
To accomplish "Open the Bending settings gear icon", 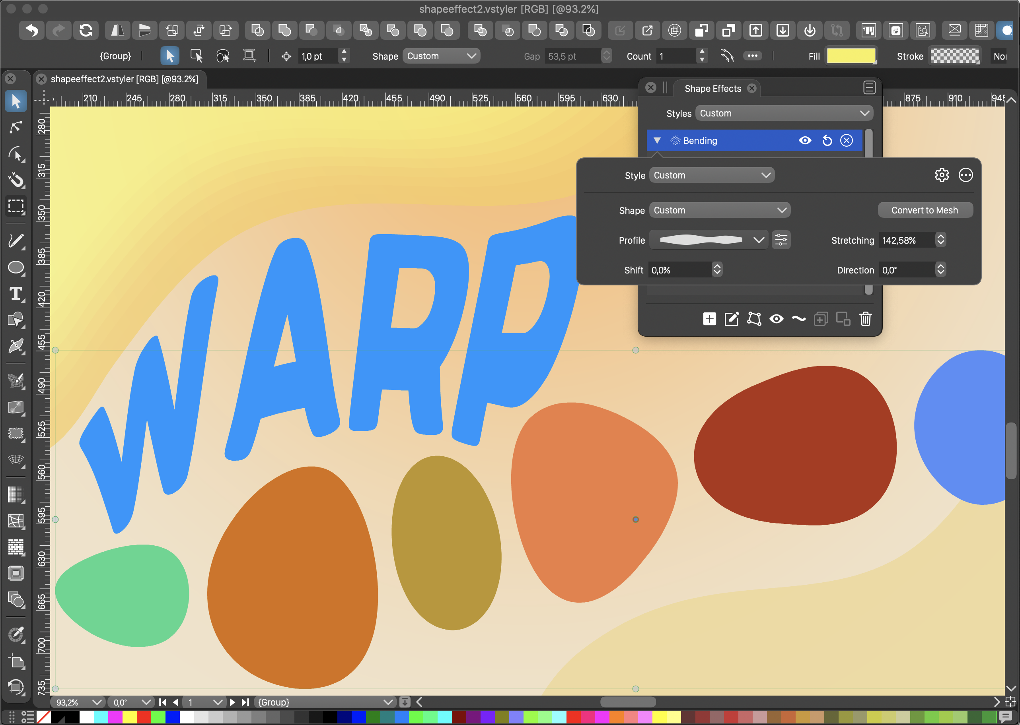I will [941, 175].
